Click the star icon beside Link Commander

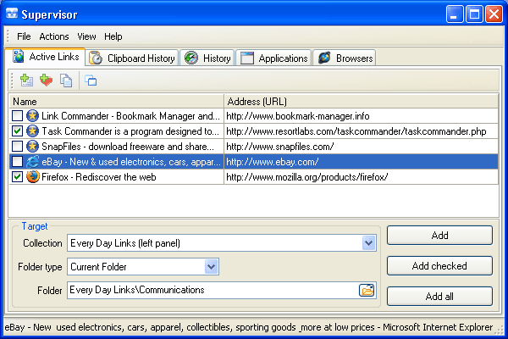point(32,116)
